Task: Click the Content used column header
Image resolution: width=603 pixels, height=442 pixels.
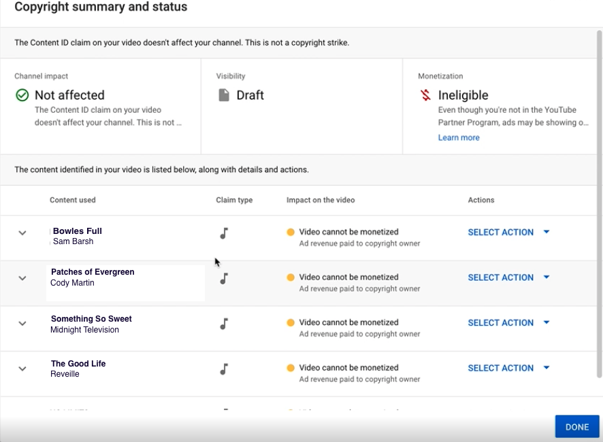Action: pos(72,200)
